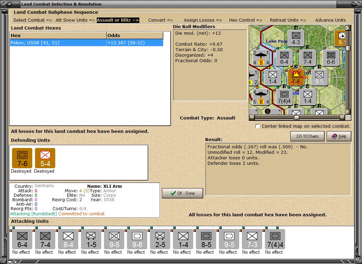
Task: Select the 7-4 attacking unit counter
Action: [x=45, y=239]
